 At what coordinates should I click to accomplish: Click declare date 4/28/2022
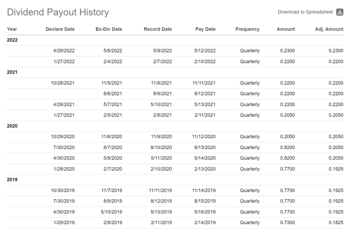64,51
